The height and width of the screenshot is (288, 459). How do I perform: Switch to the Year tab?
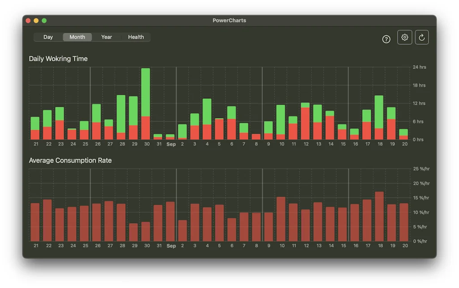[106, 37]
